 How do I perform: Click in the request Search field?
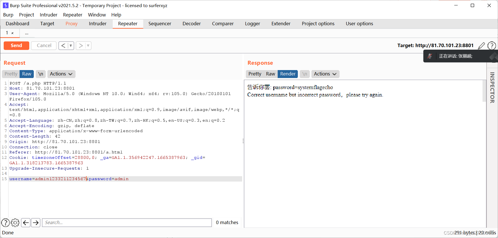tap(127, 223)
